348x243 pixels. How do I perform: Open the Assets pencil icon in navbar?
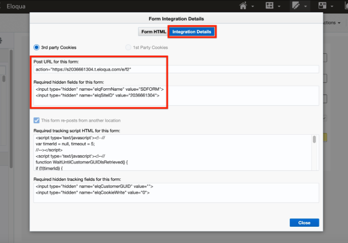(296, 5)
